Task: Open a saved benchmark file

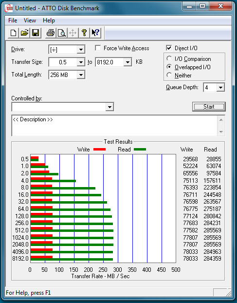Action: point(24,33)
